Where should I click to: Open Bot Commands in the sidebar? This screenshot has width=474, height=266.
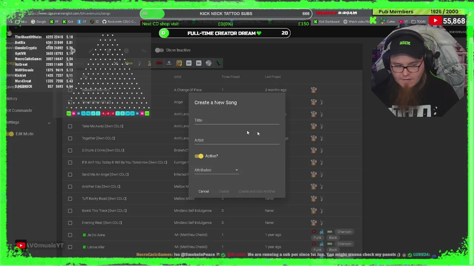point(19,110)
